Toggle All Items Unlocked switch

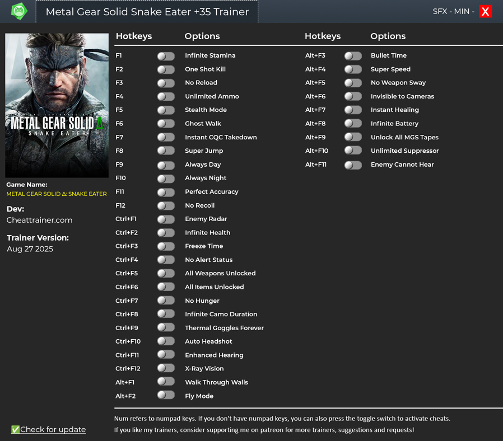coord(166,287)
